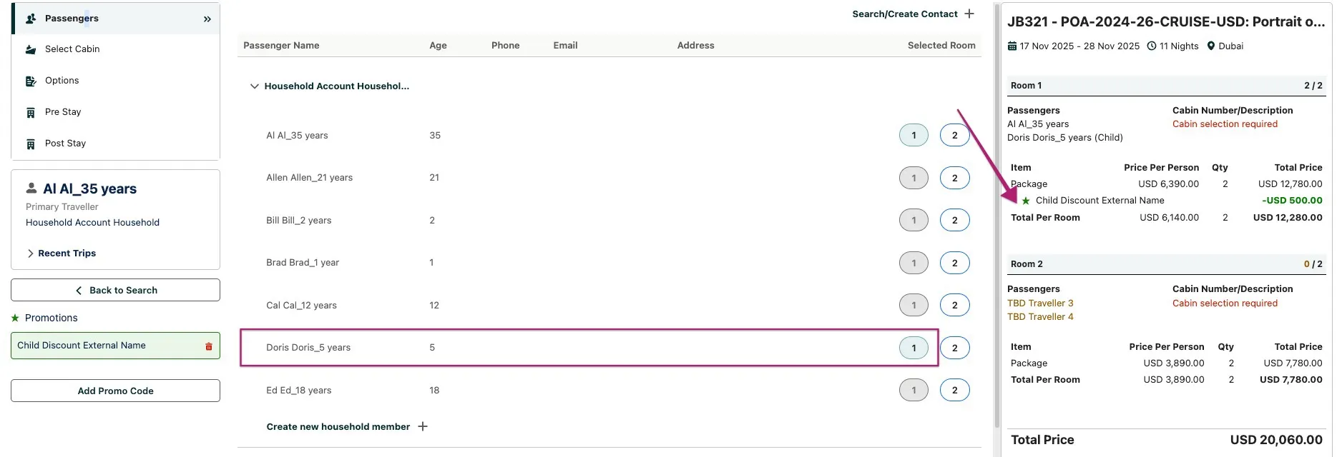Image resolution: width=1337 pixels, height=457 pixels.
Task: Collapse the Household Account group
Action: tap(254, 86)
